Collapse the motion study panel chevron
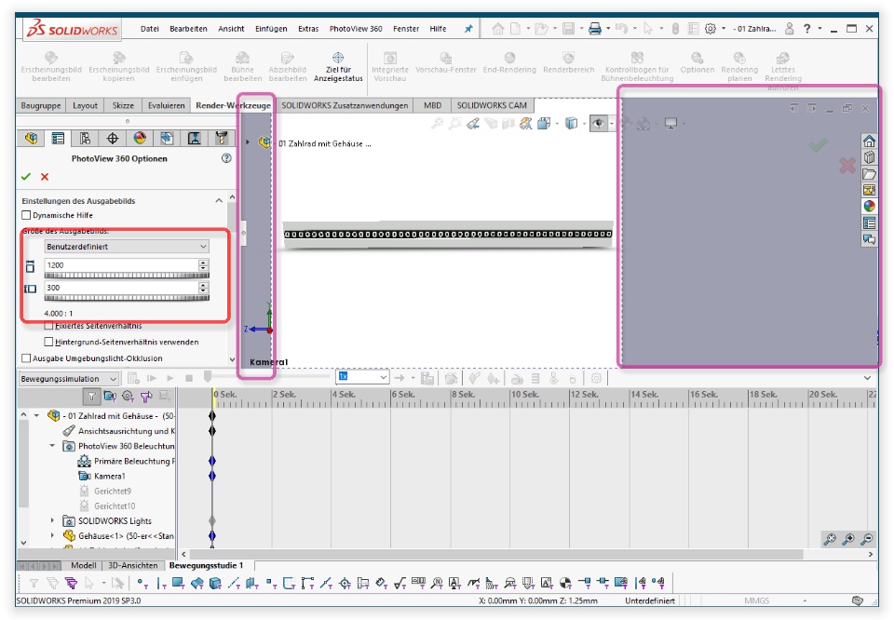Image resolution: width=894 pixels, height=620 pixels. [x=867, y=378]
